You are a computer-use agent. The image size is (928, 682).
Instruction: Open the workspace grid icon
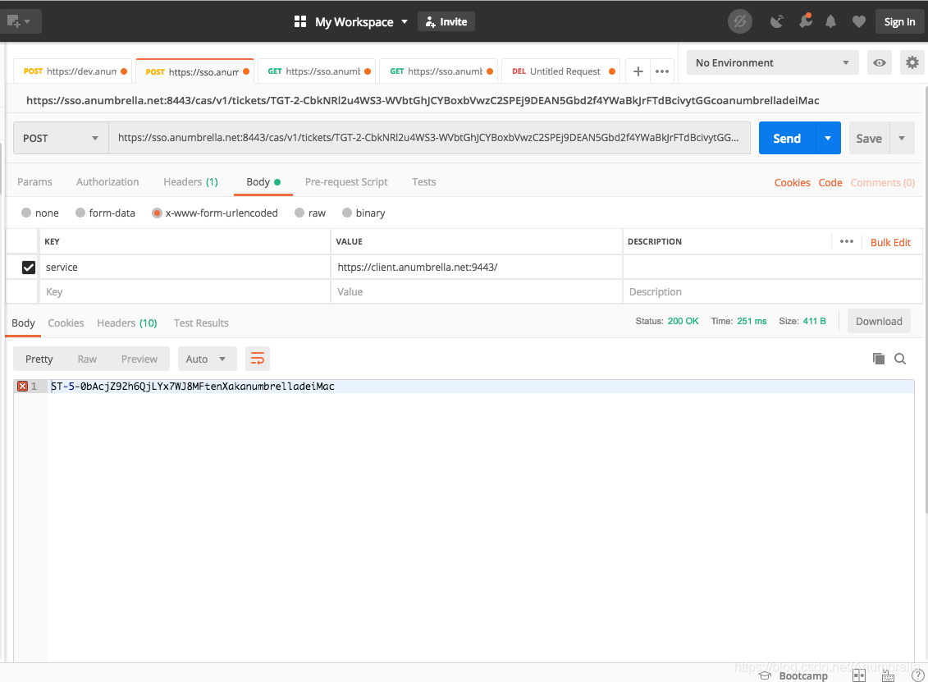coord(300,22)
